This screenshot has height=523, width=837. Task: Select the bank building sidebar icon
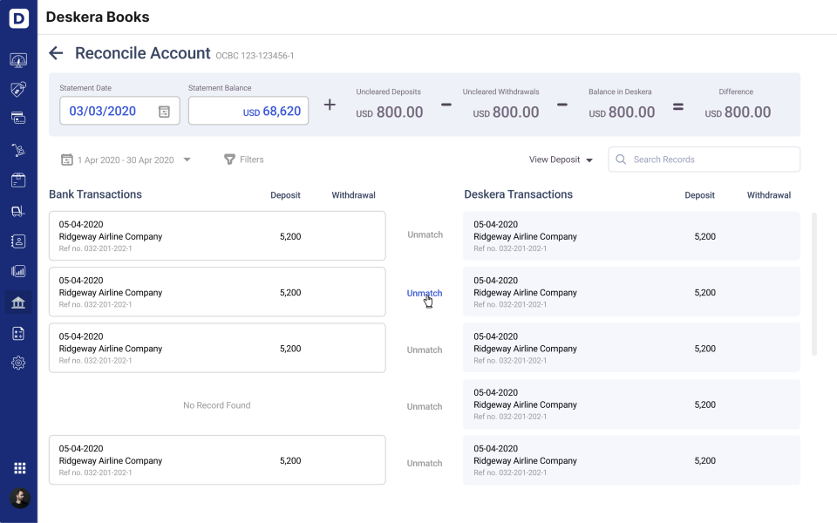(x=18, y=302)
